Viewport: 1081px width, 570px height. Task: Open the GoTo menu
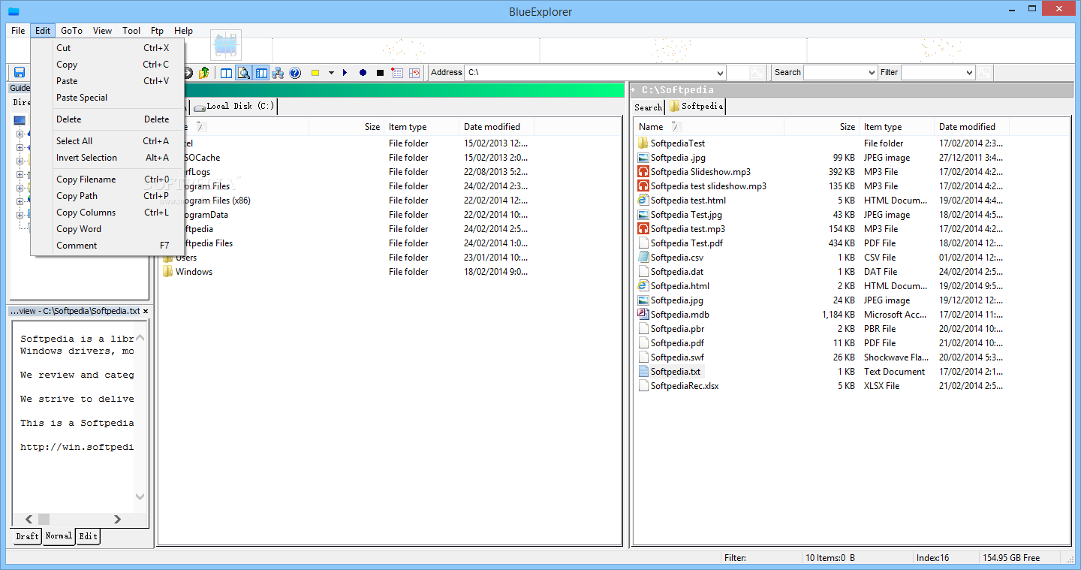(71, 31)
